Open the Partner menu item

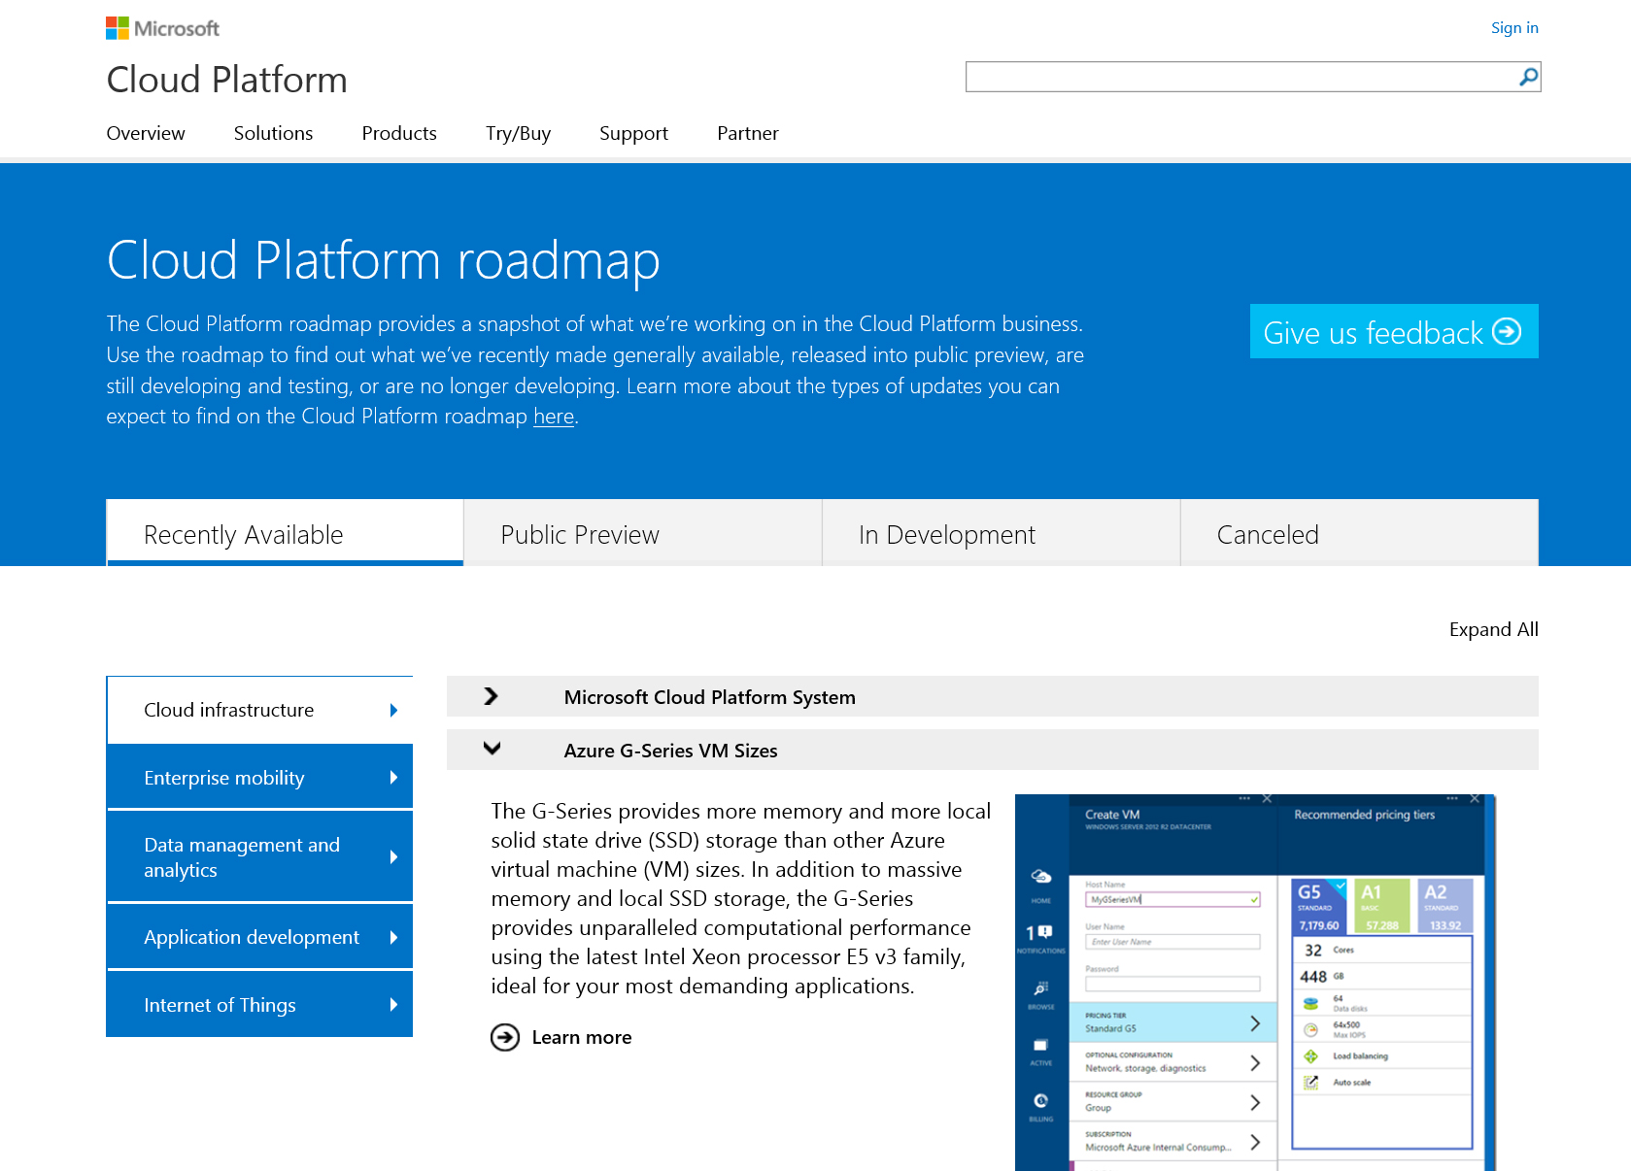[x=748, y=133]
